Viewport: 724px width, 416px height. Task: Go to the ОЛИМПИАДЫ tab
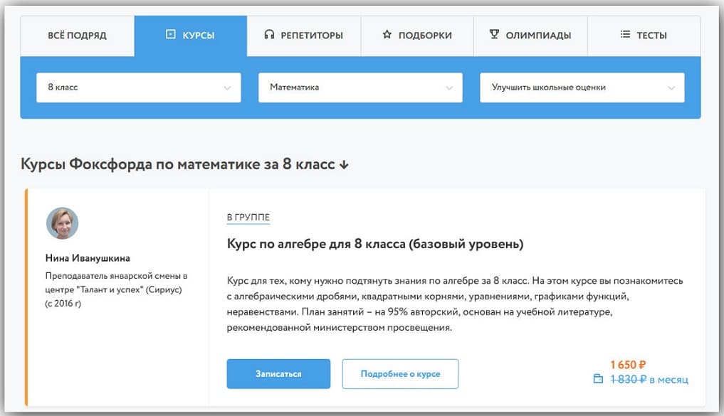pos(530,36)
